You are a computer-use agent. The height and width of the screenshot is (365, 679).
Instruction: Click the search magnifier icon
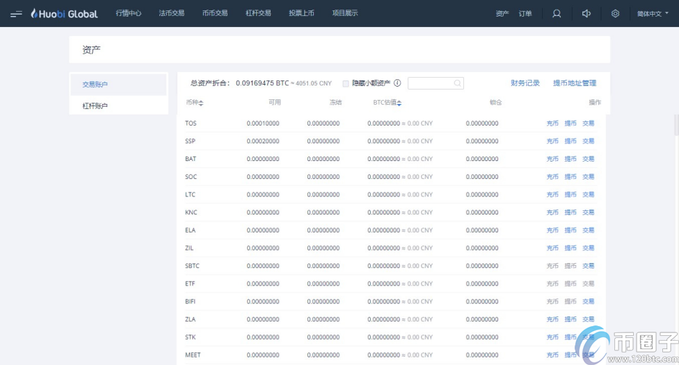pos(457,83)
